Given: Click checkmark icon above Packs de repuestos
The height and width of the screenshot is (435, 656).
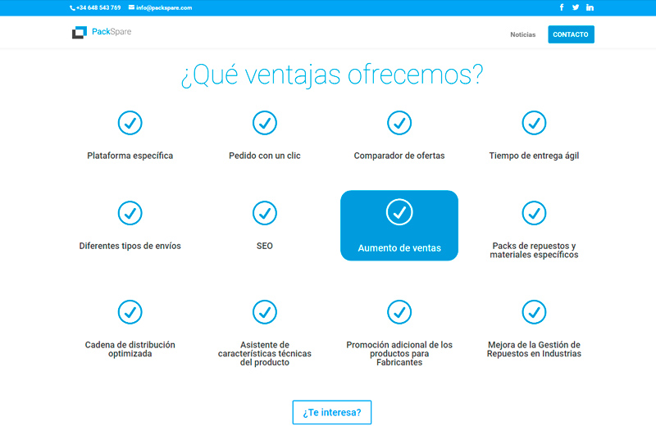Looking at the screenshot, I should point(535,213).
